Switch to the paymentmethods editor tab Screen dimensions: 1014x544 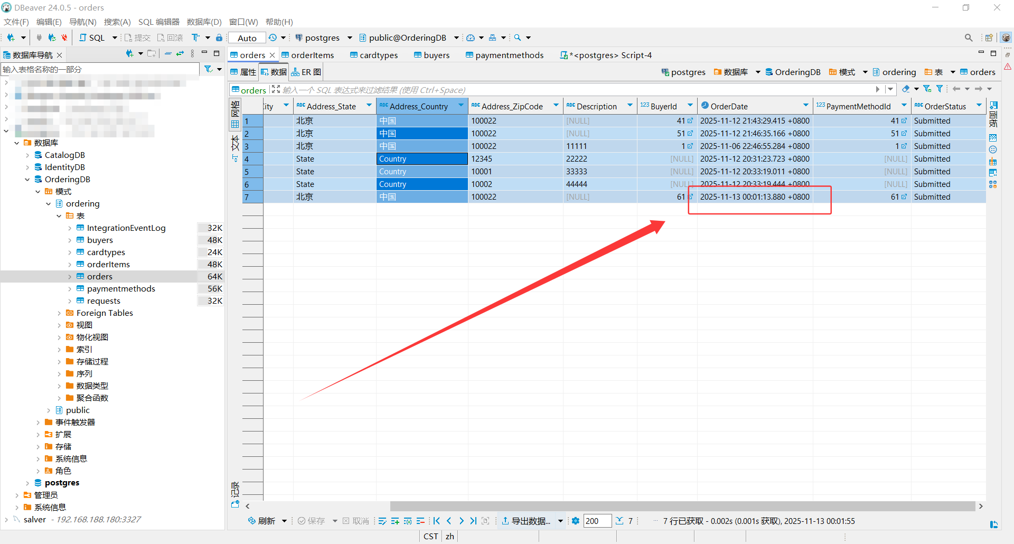504,55
